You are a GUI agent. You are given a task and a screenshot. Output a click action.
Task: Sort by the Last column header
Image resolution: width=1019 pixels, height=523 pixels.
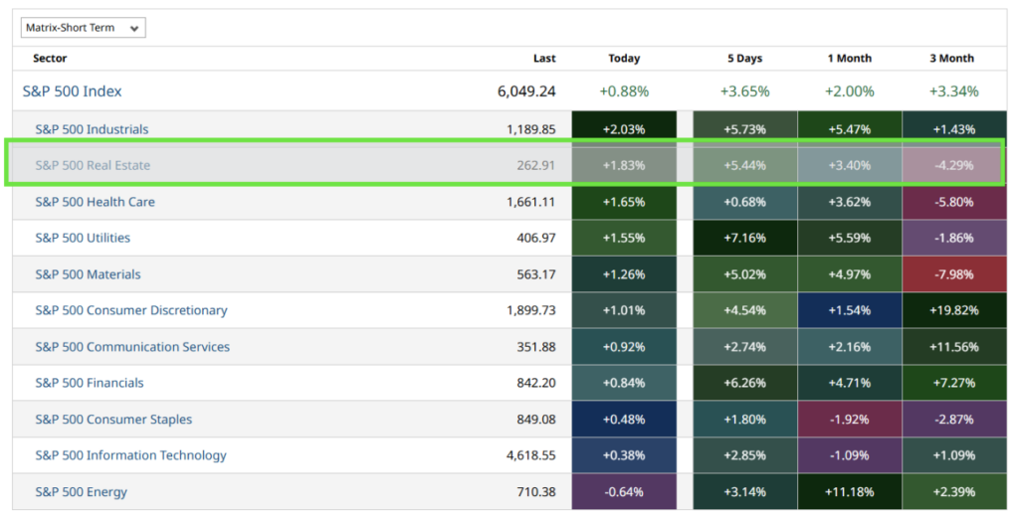click(544, 59)
